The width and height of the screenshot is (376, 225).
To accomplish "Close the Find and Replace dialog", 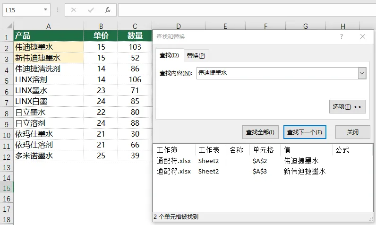I will pyautogui.click(x=363, y=36).
